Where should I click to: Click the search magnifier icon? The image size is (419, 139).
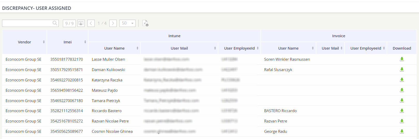point(55,23)
